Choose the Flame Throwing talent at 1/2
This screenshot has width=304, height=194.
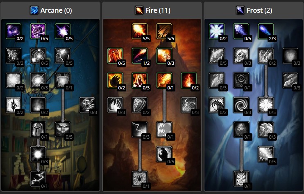coord(140,56)
